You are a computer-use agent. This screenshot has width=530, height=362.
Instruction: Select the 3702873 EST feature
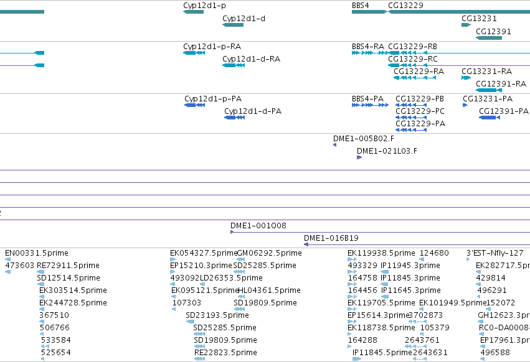coord(417,322)
